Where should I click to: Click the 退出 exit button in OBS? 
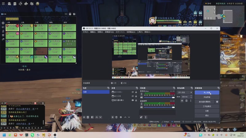click(x=207, y=116)
